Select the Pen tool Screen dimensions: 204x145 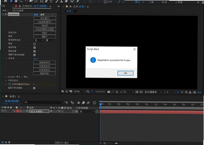click(x=46, y=1)
